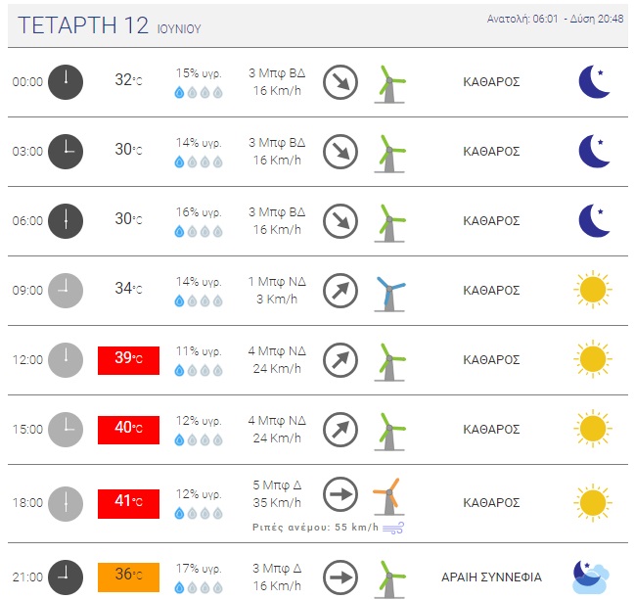The height and width of the screenshot is (600, 635).
Task: Click the orange wind turbine at 18:00
Action: pyautogui.click(x=388, y=496)
